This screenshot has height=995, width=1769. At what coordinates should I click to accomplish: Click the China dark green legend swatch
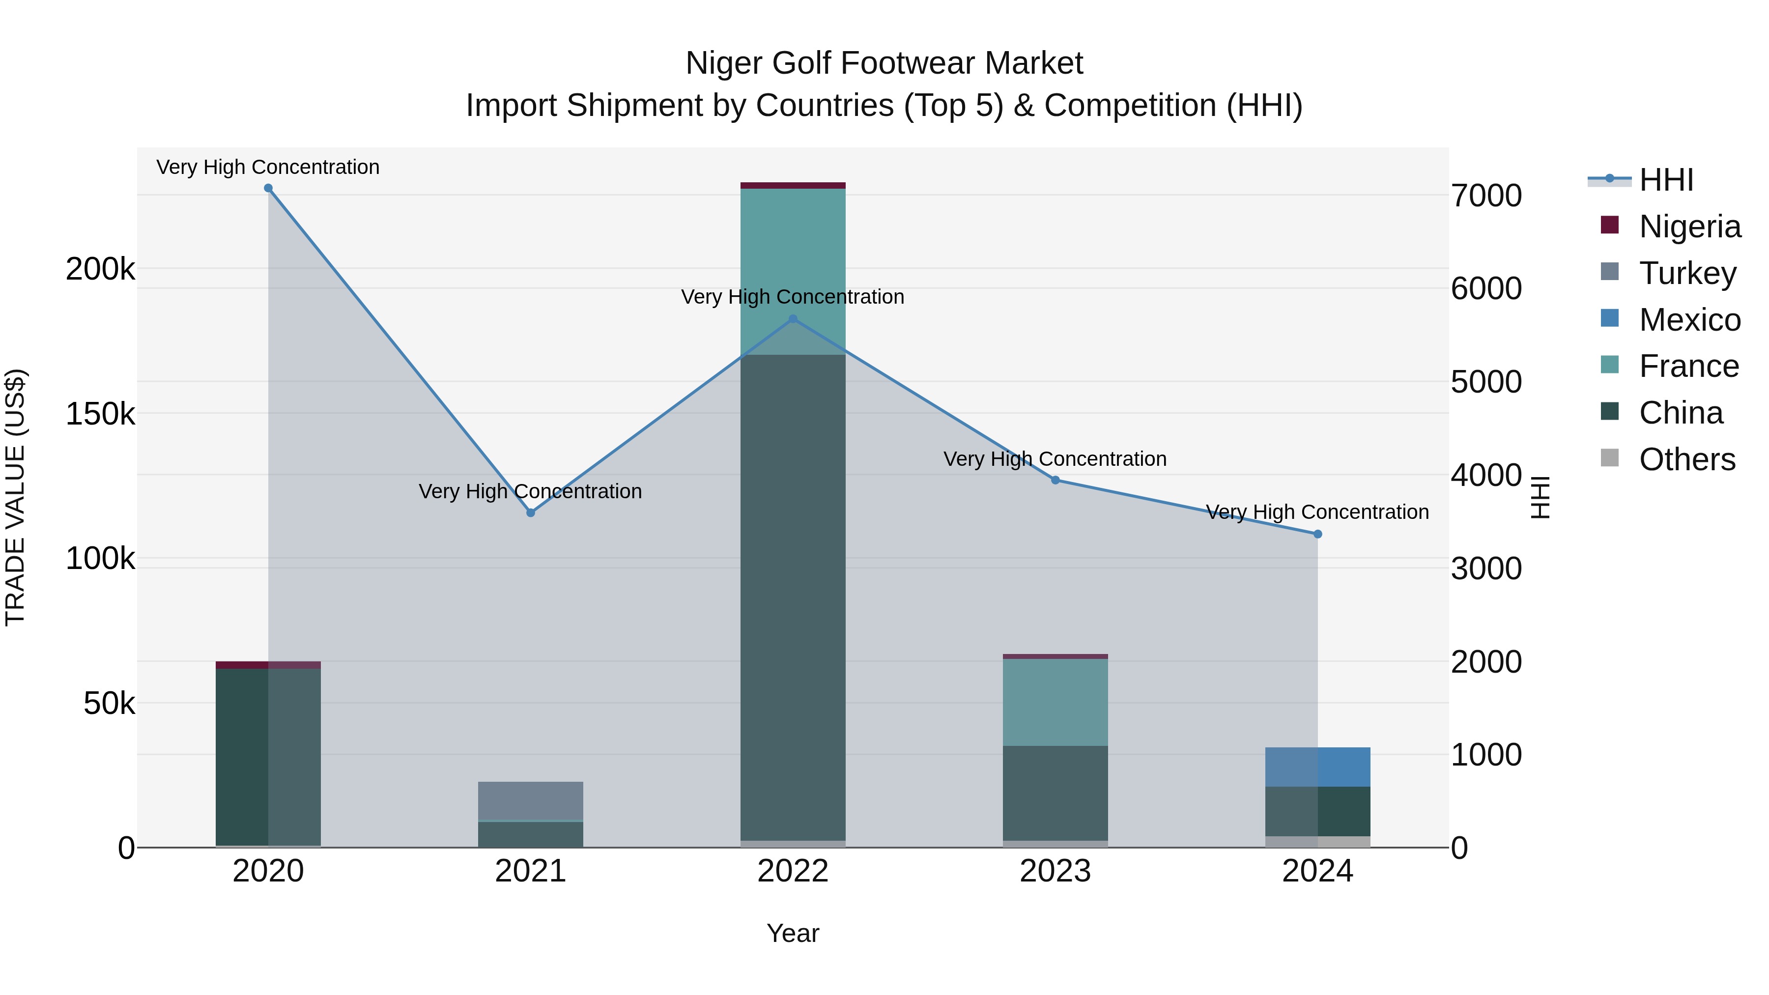coord(1610,411)
